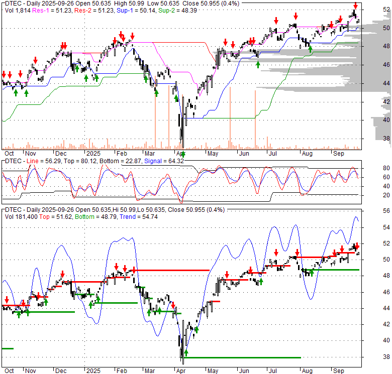392x374 pixels.
Task: Select Apr on lower chart time axis
Action: point(181,371)
